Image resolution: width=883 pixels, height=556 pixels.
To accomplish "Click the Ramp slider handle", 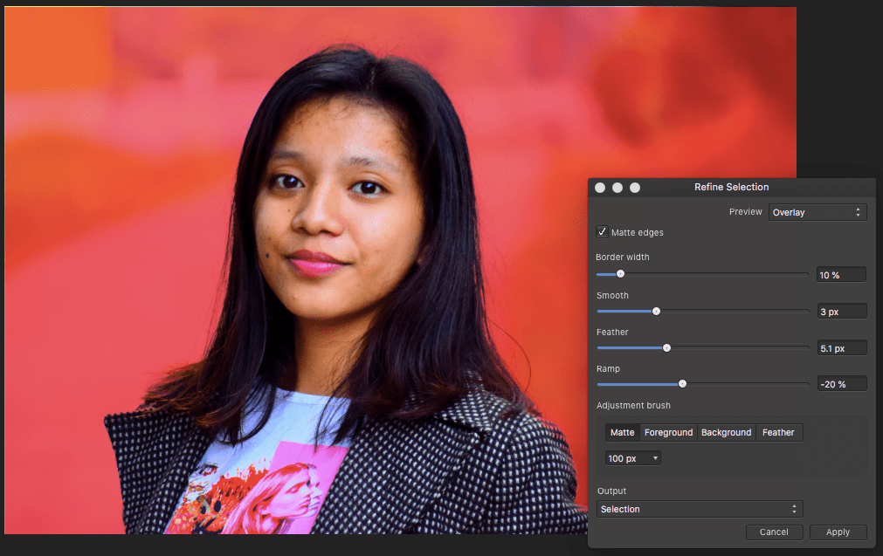I will click(x=682, y=384).
